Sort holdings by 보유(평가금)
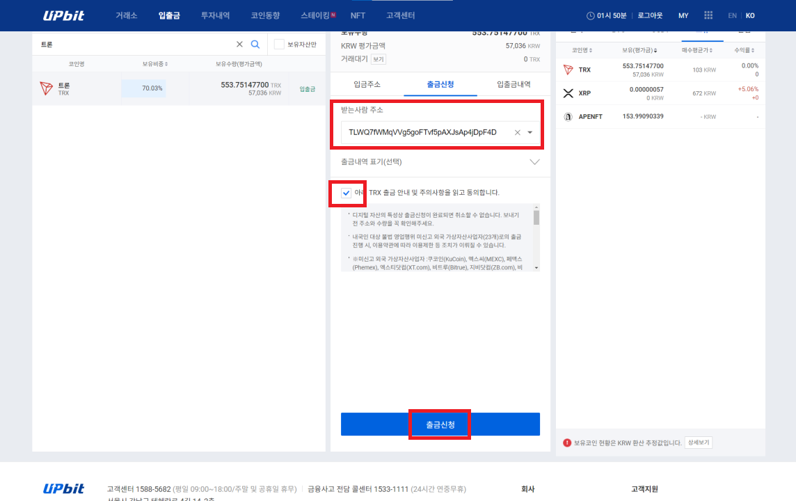Screen dimensions: 796x501 639,50
